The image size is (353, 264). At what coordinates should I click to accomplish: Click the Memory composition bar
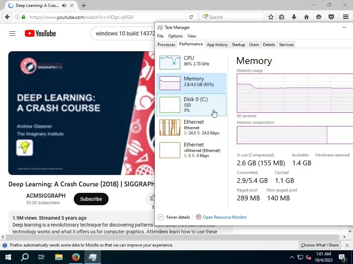coord(295,135)
